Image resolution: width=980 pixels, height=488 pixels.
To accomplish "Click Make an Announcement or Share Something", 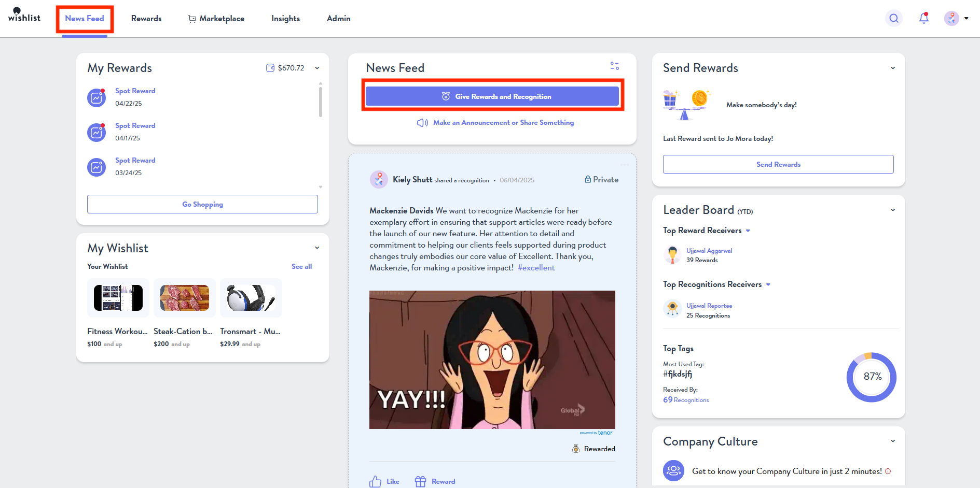I will pyautogui.click(x=503, y=123).
